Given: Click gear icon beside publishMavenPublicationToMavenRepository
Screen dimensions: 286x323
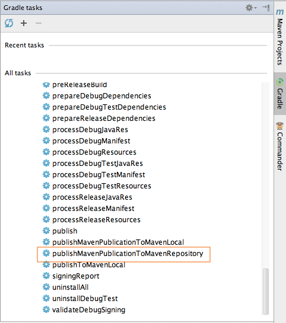Looking at the screenshot, I should click(46, 253).
